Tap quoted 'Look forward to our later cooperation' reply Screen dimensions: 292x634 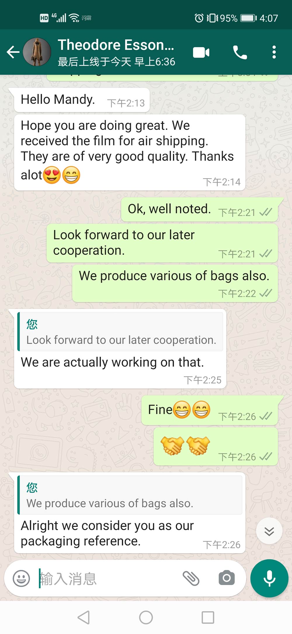point(120,331)
